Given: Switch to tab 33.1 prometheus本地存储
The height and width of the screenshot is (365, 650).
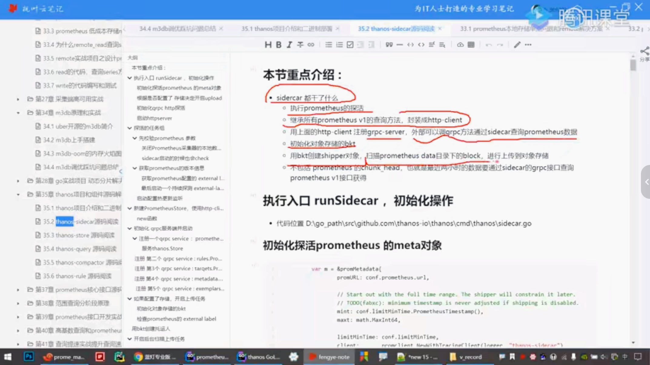Looking at the screenshot, I should click(x=531, y=29).
